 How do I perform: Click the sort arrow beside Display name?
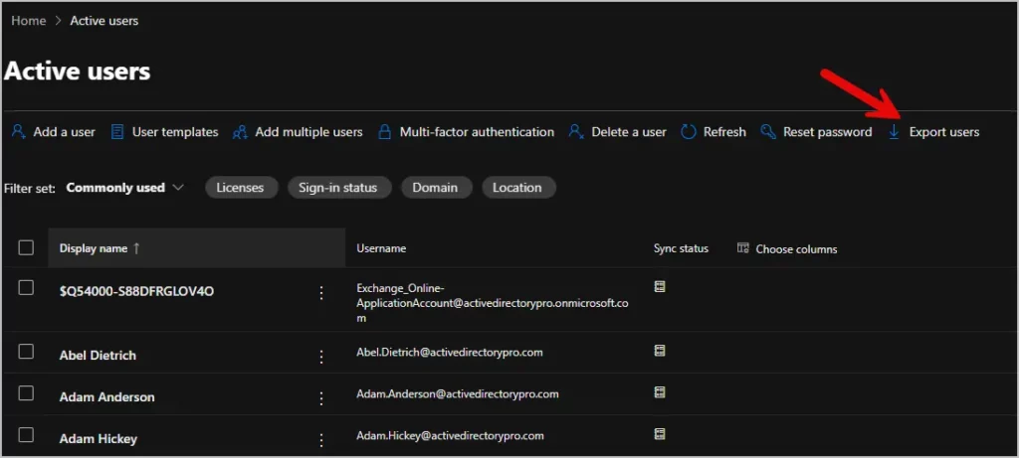point(136,248)
